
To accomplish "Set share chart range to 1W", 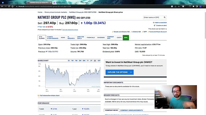I will 72,61.
